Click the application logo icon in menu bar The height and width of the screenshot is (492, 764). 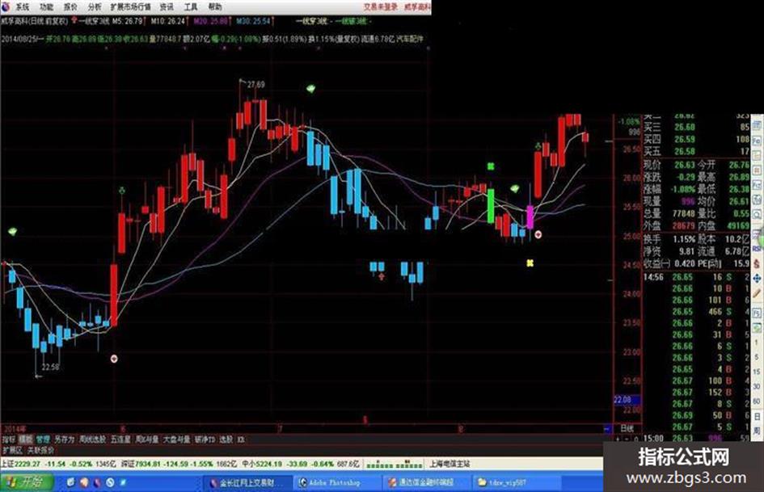pos(6,6)
